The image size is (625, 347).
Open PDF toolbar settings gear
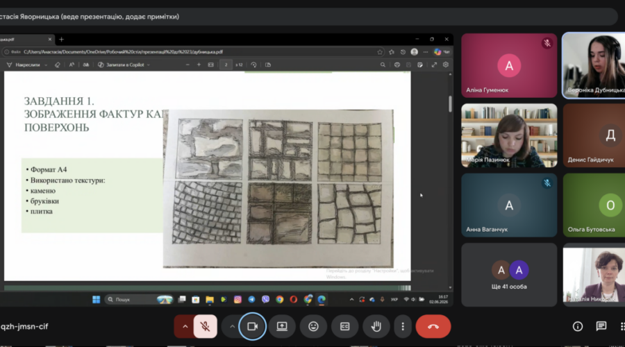click(x=446, y=65)
